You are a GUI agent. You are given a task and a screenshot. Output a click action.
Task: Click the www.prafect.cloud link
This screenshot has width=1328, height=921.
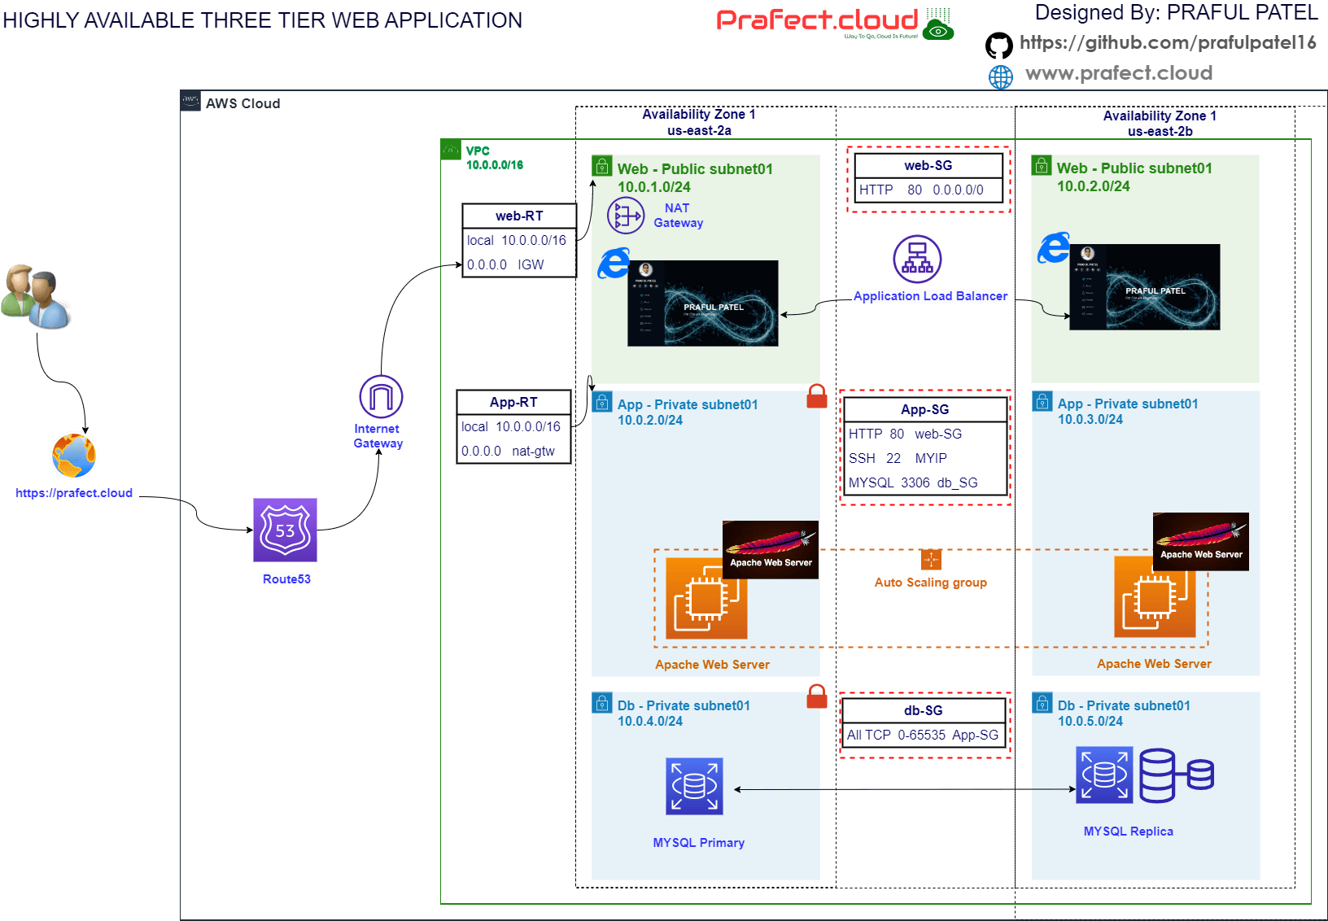(1120, 74)
